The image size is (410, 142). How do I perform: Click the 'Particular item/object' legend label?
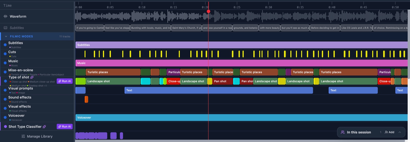coord(52,75)
